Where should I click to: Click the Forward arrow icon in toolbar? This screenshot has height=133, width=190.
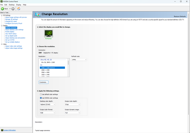point(13,9)
